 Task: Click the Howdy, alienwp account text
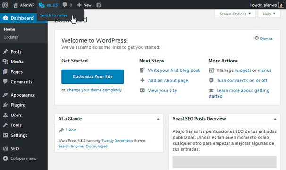point(263,5)
